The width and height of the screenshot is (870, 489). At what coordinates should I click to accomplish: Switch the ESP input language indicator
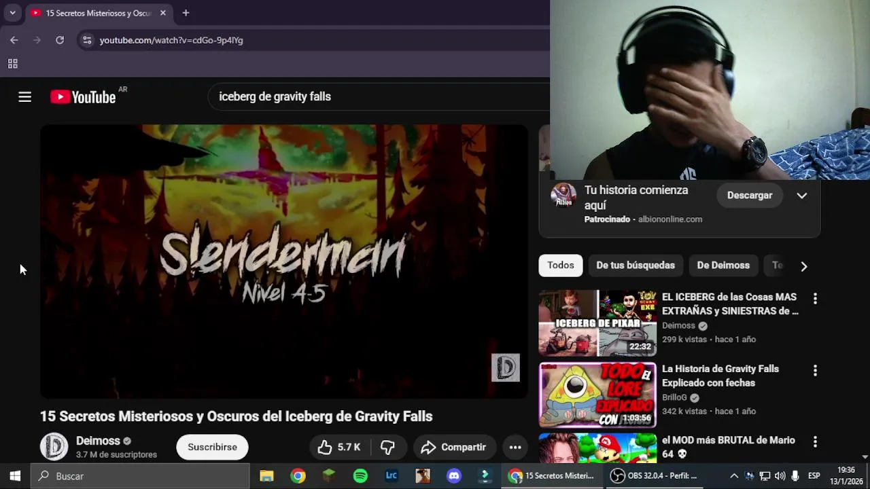pyautogui.click(x=814, y=476)
